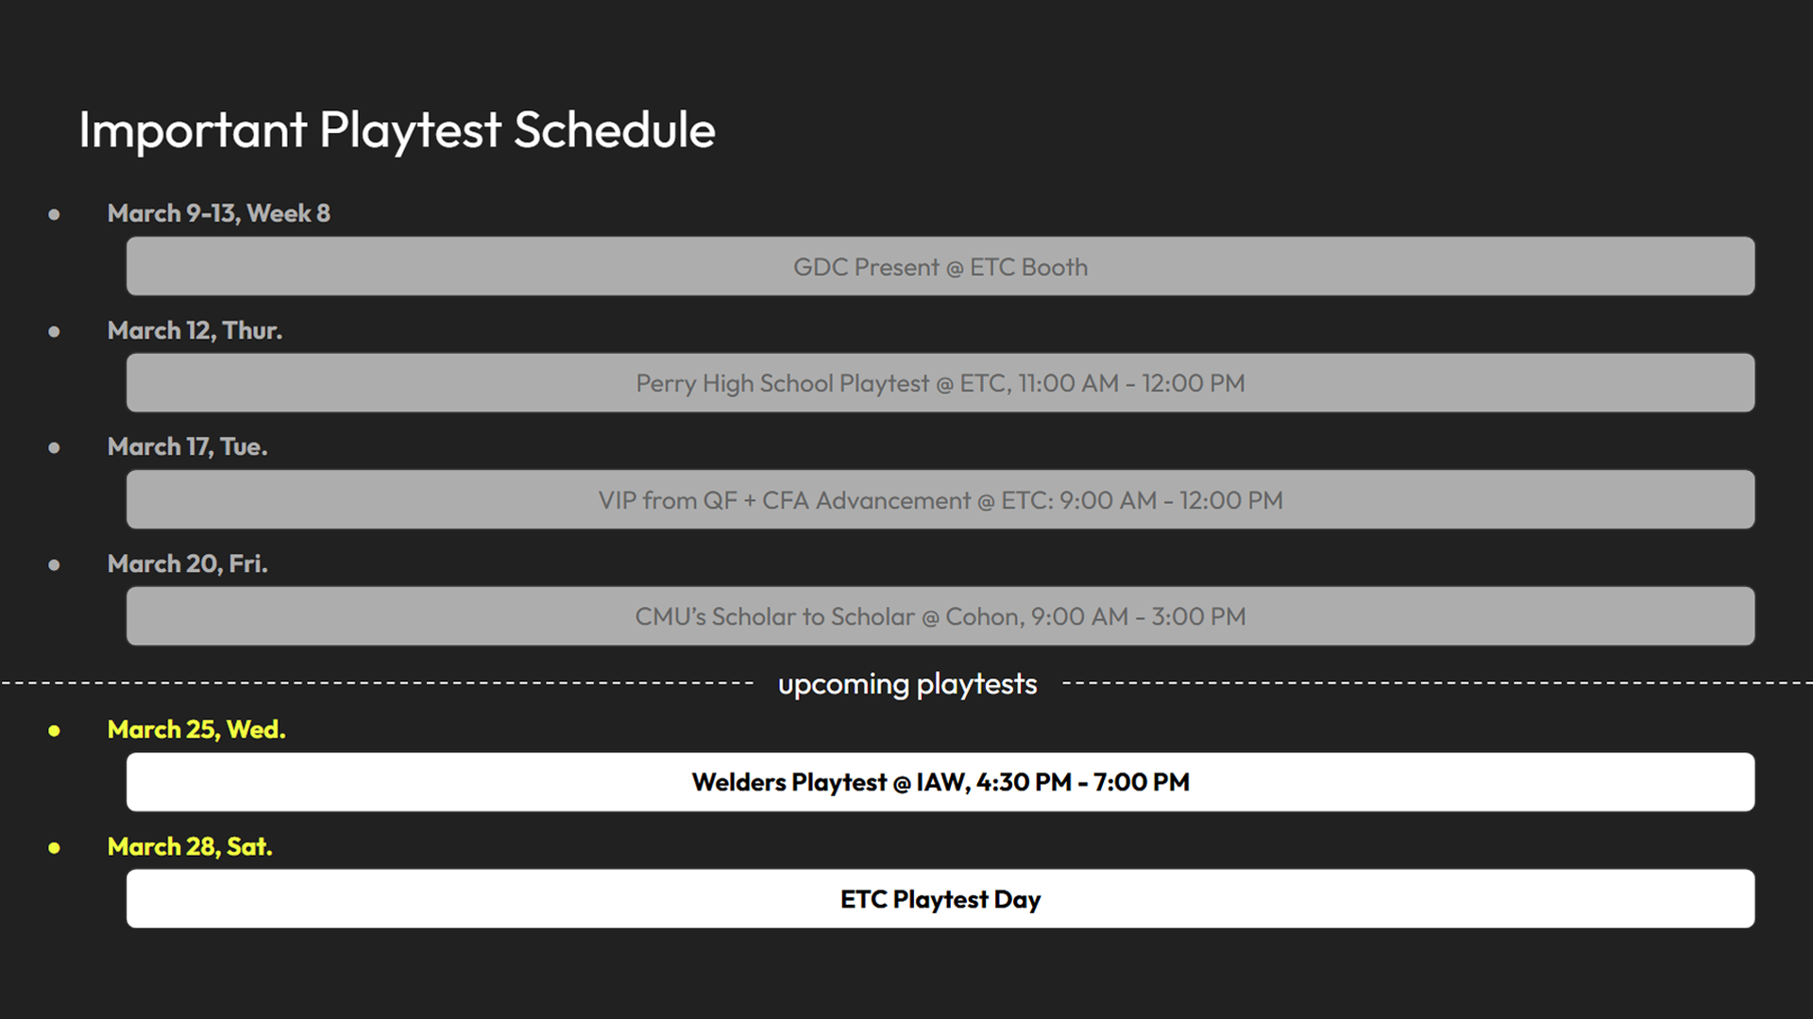Select the GDC Present @ ETC Booth bar
This screenshot has height=1019, width=1813.
(x=940, y=266)
